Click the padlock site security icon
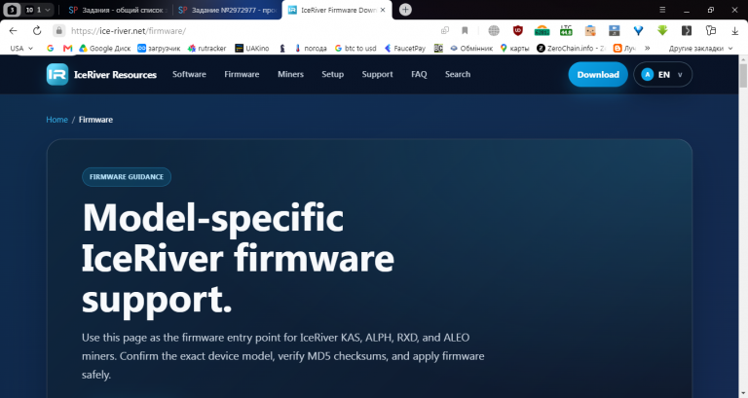748x398 pixels. tap(58, 31)
